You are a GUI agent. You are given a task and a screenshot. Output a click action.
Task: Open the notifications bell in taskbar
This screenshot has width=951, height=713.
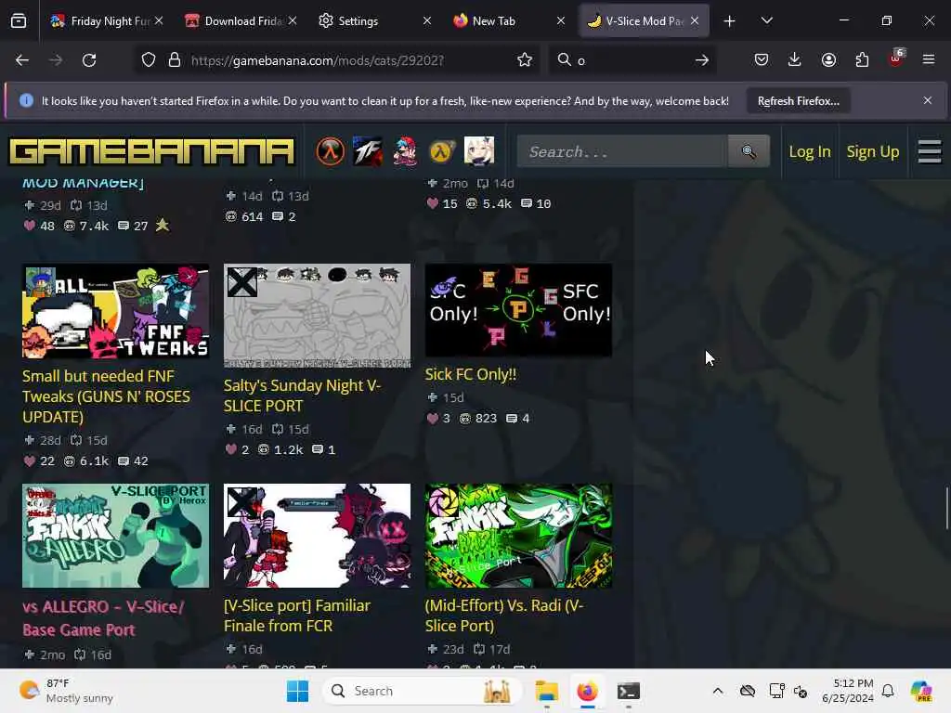tap(888, 691)
